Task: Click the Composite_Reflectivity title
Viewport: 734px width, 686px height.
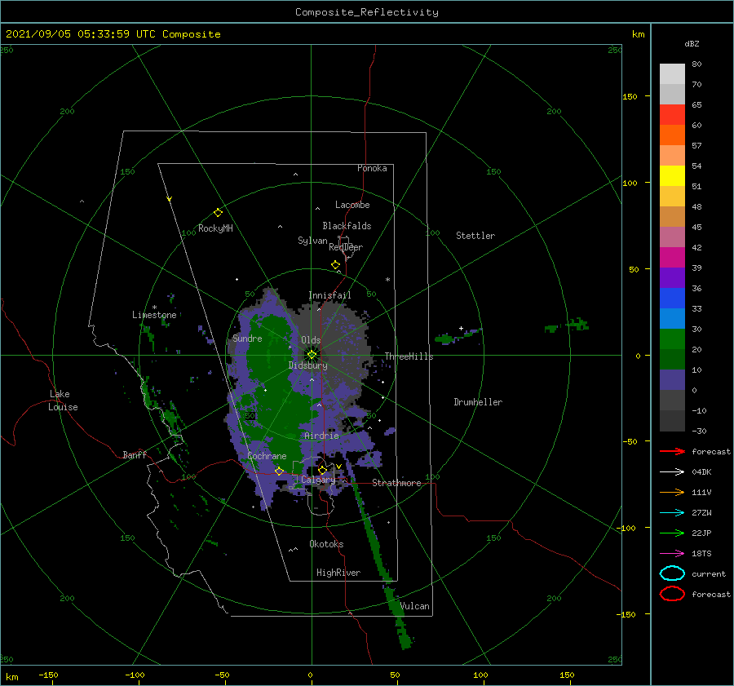Action: tap(367, 12)
